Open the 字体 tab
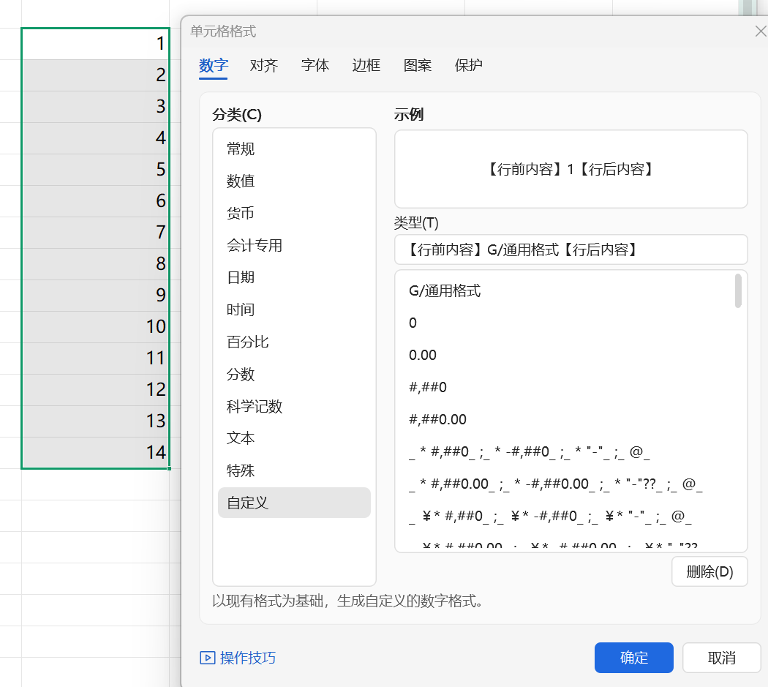The width and height of the screenshot is (768, 687). point(315,65)
